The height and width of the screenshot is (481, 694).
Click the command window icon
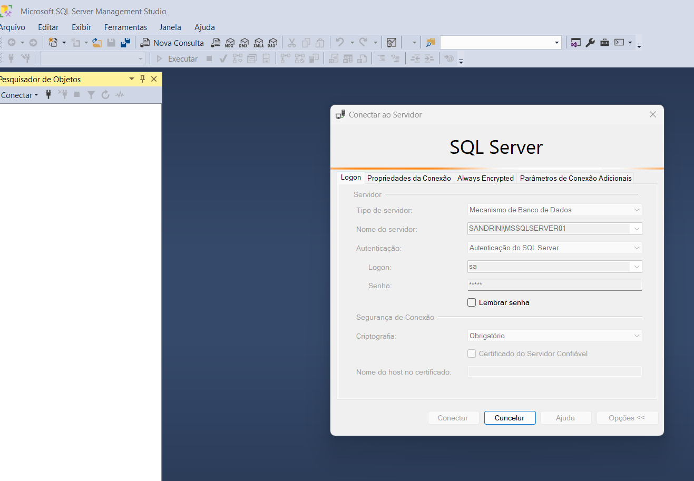point(619,43)
